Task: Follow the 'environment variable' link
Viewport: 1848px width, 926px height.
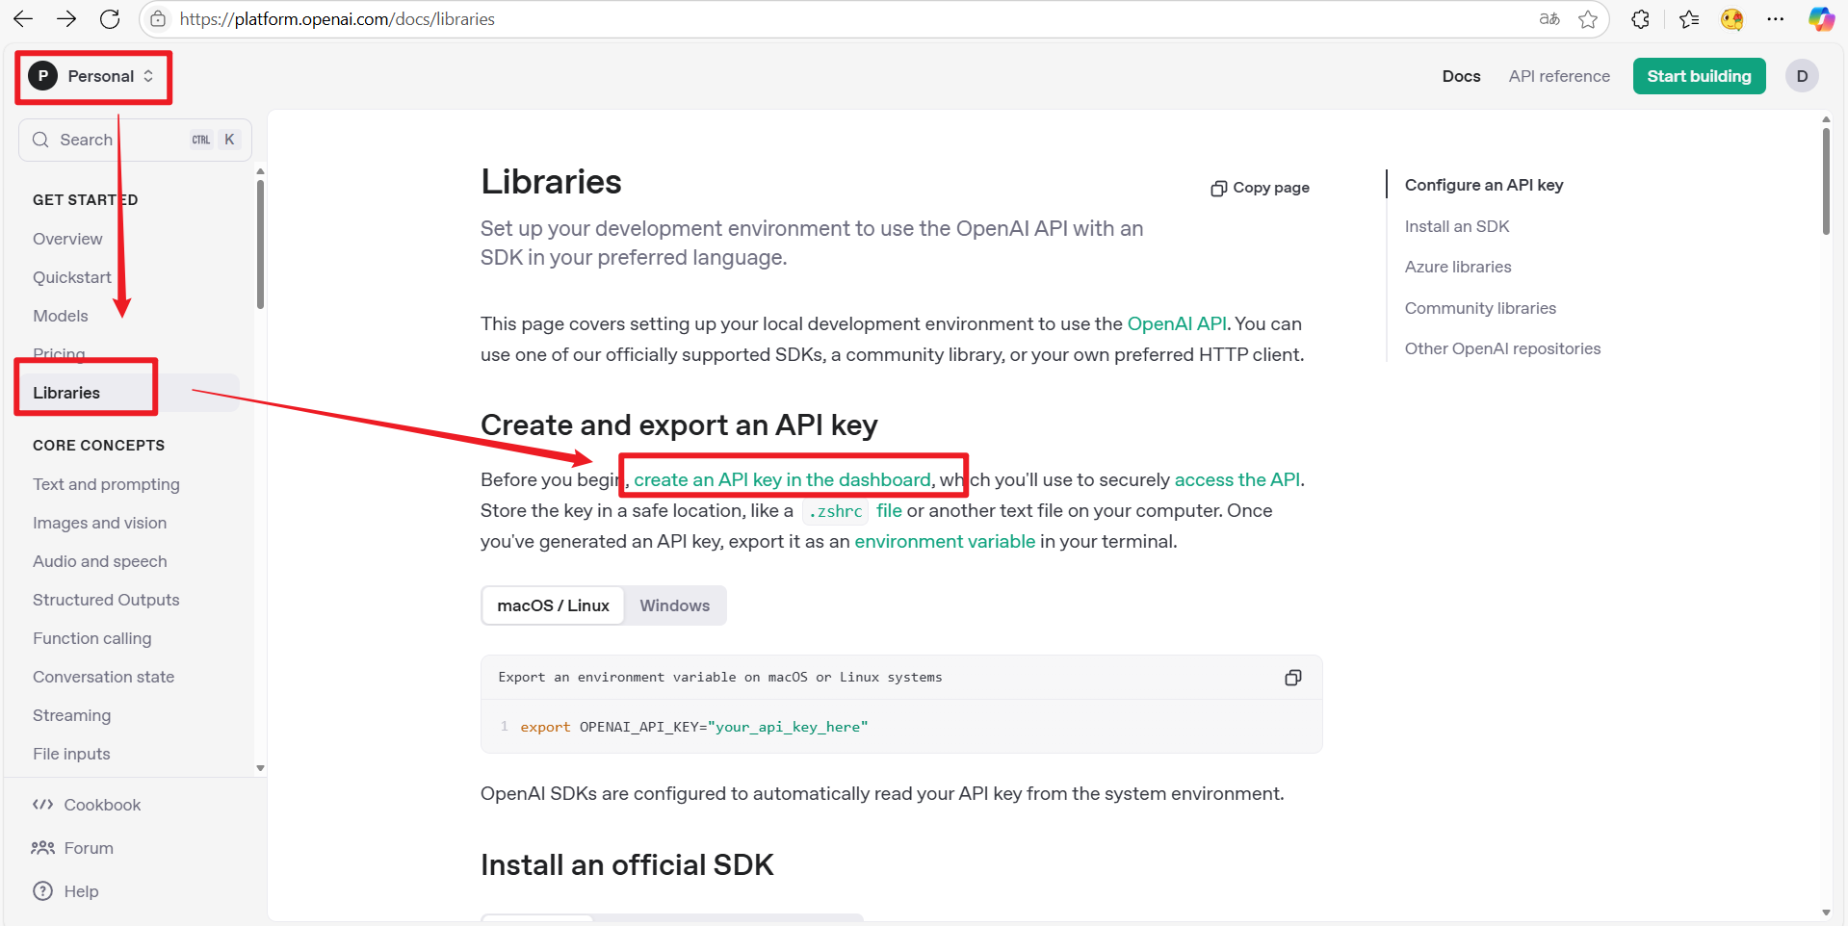Action: click(x=945, y=541)
